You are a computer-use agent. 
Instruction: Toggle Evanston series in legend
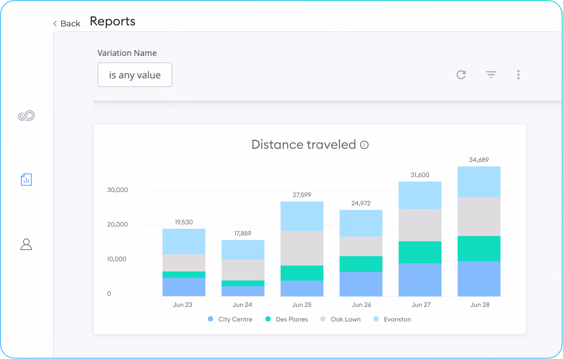tap(392, 319)
